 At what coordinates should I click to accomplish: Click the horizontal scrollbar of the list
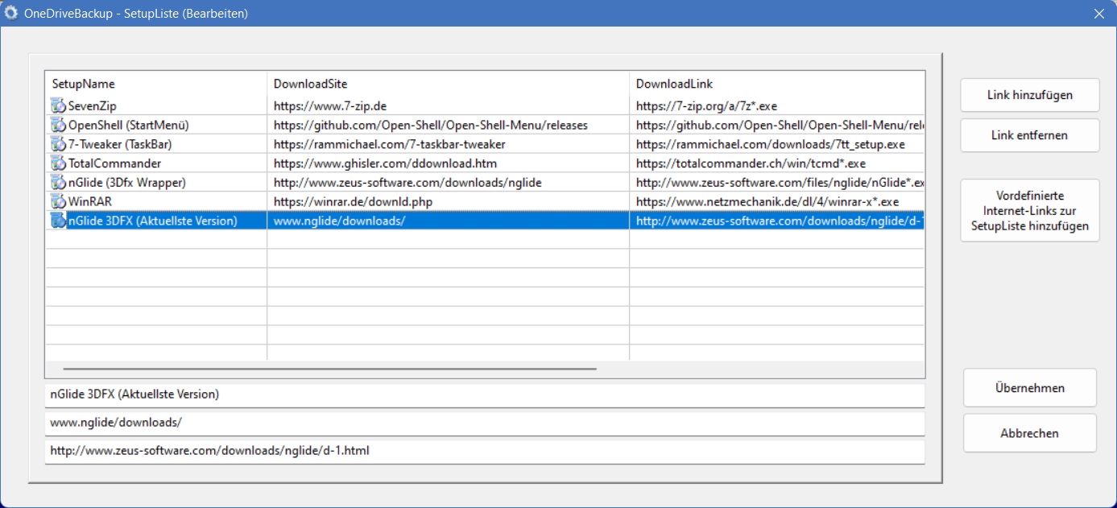pos(330,369)
